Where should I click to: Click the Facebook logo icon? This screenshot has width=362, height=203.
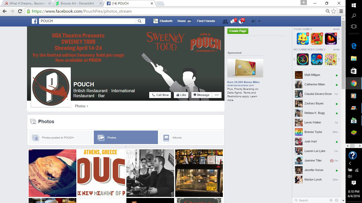click(x=34, y=21)
